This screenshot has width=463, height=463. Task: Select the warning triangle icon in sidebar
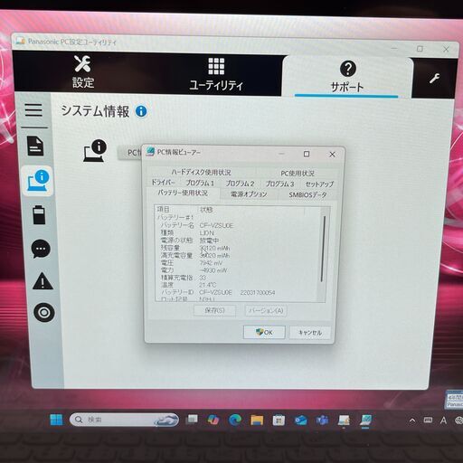(43, 281)
